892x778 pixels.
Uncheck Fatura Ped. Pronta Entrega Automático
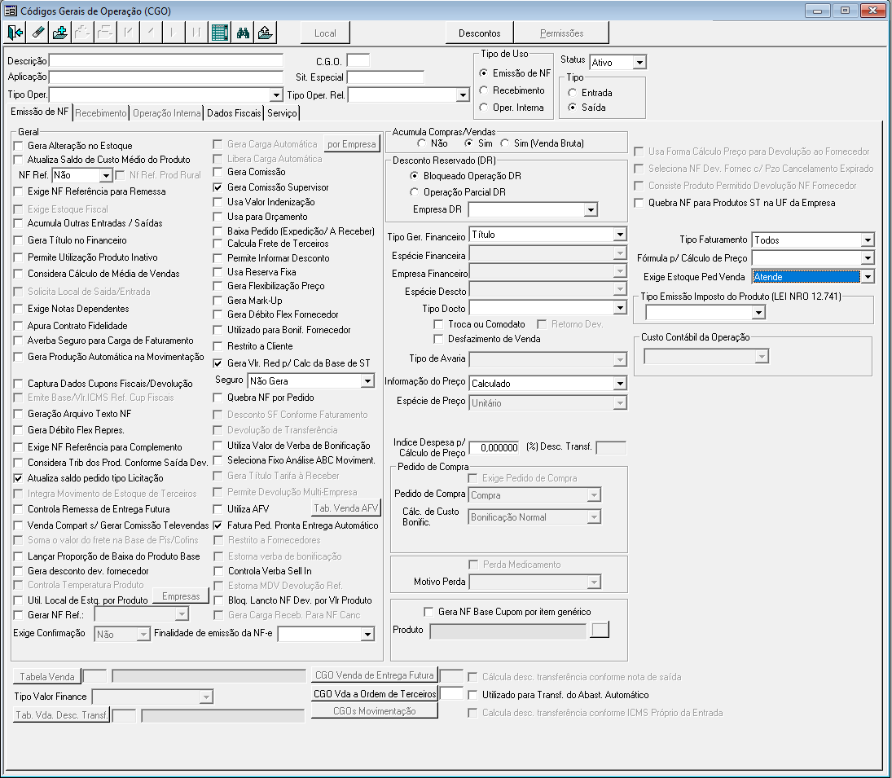point(218,525)
